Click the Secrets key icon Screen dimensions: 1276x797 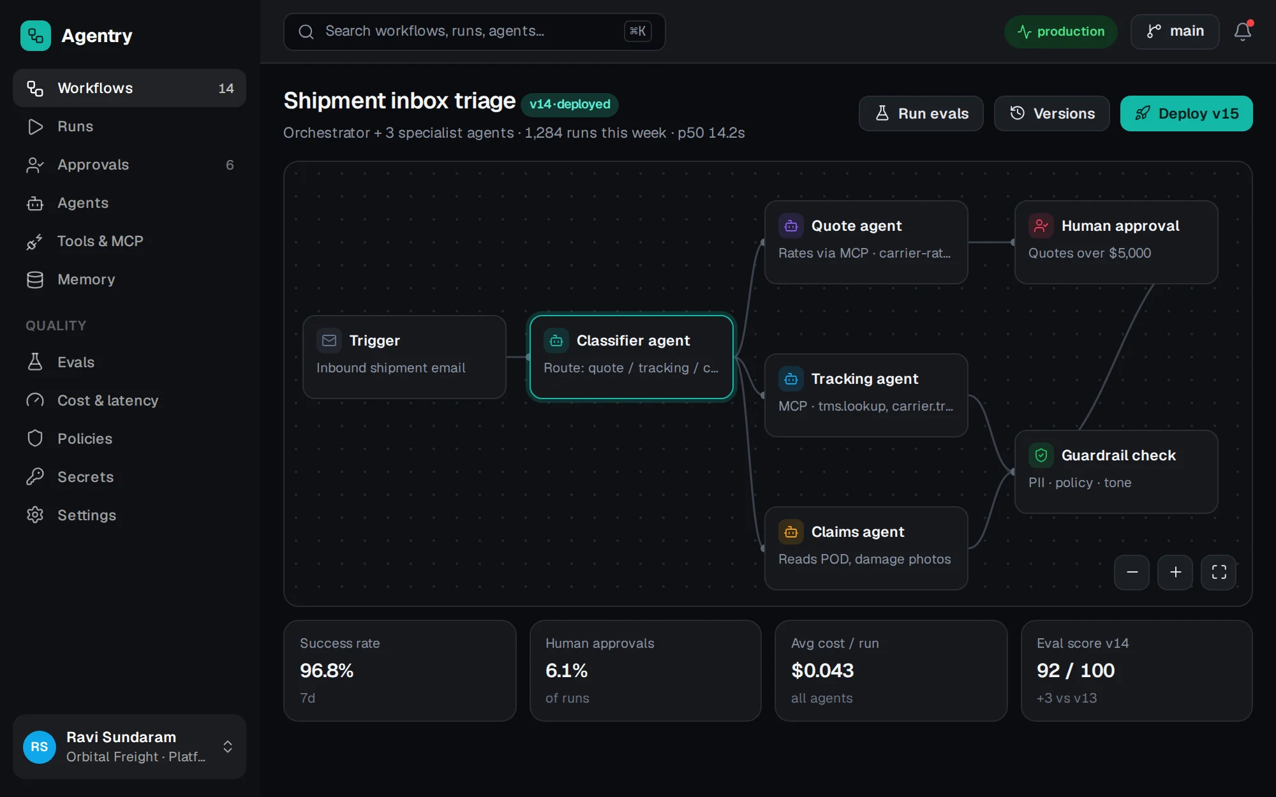pos(35,477)
